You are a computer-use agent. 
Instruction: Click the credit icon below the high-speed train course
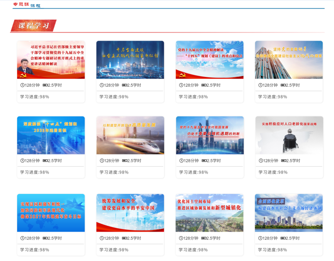coord(124,161)
